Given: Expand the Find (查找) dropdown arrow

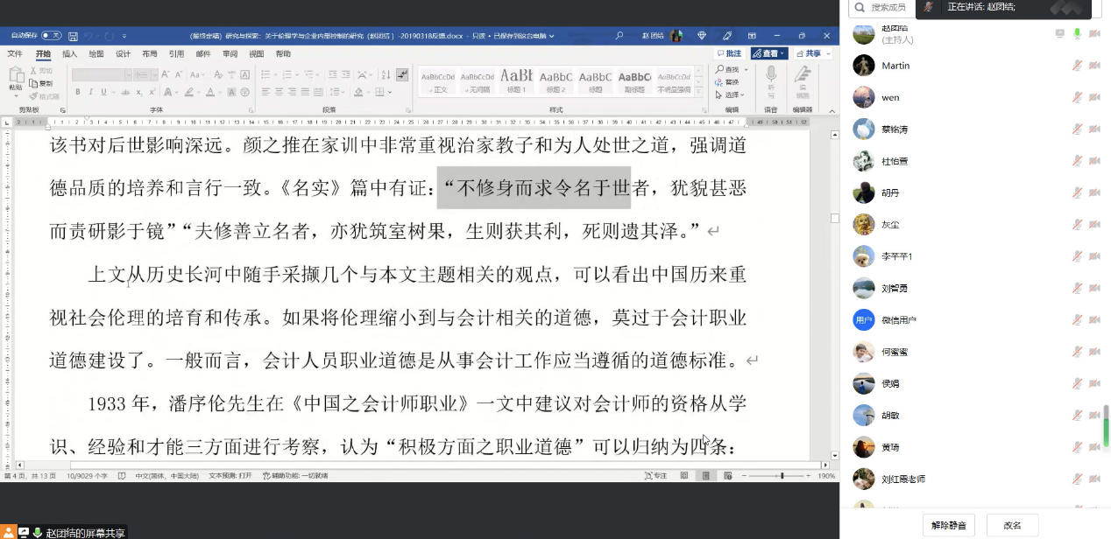Looking at the screenshot, I should [744, 69].
